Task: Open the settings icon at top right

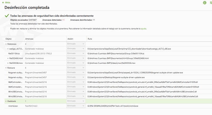Action: pyautogui.click(x=211, y=2)
